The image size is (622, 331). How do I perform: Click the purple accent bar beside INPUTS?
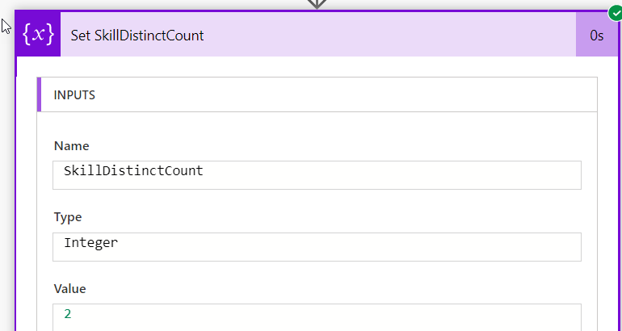[x=40, y=94]
